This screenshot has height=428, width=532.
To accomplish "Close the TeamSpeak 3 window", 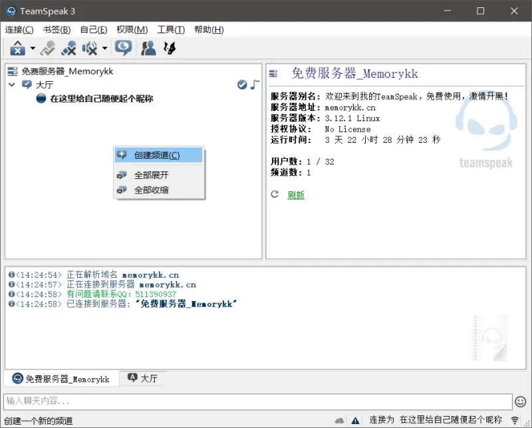I will click(514, 11).
